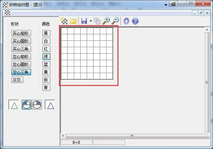Open a file with the folder icon
Screen dimensions: 213x149
(73, 21)
